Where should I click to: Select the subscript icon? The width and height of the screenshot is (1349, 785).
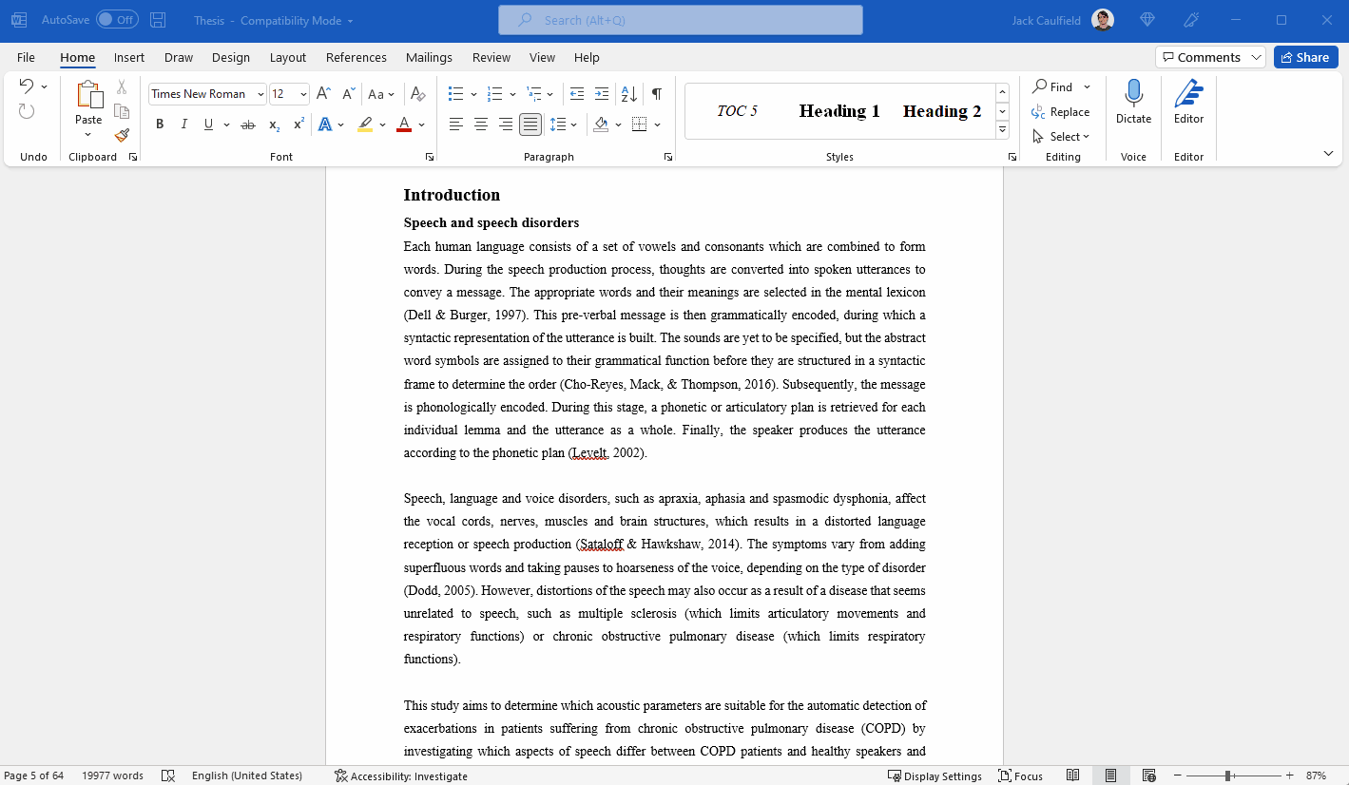click(273, 124)
